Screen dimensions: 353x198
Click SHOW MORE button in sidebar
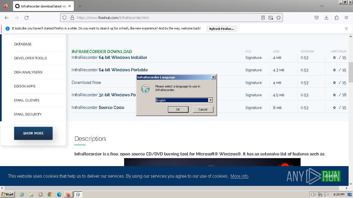(x=33, y=133)
